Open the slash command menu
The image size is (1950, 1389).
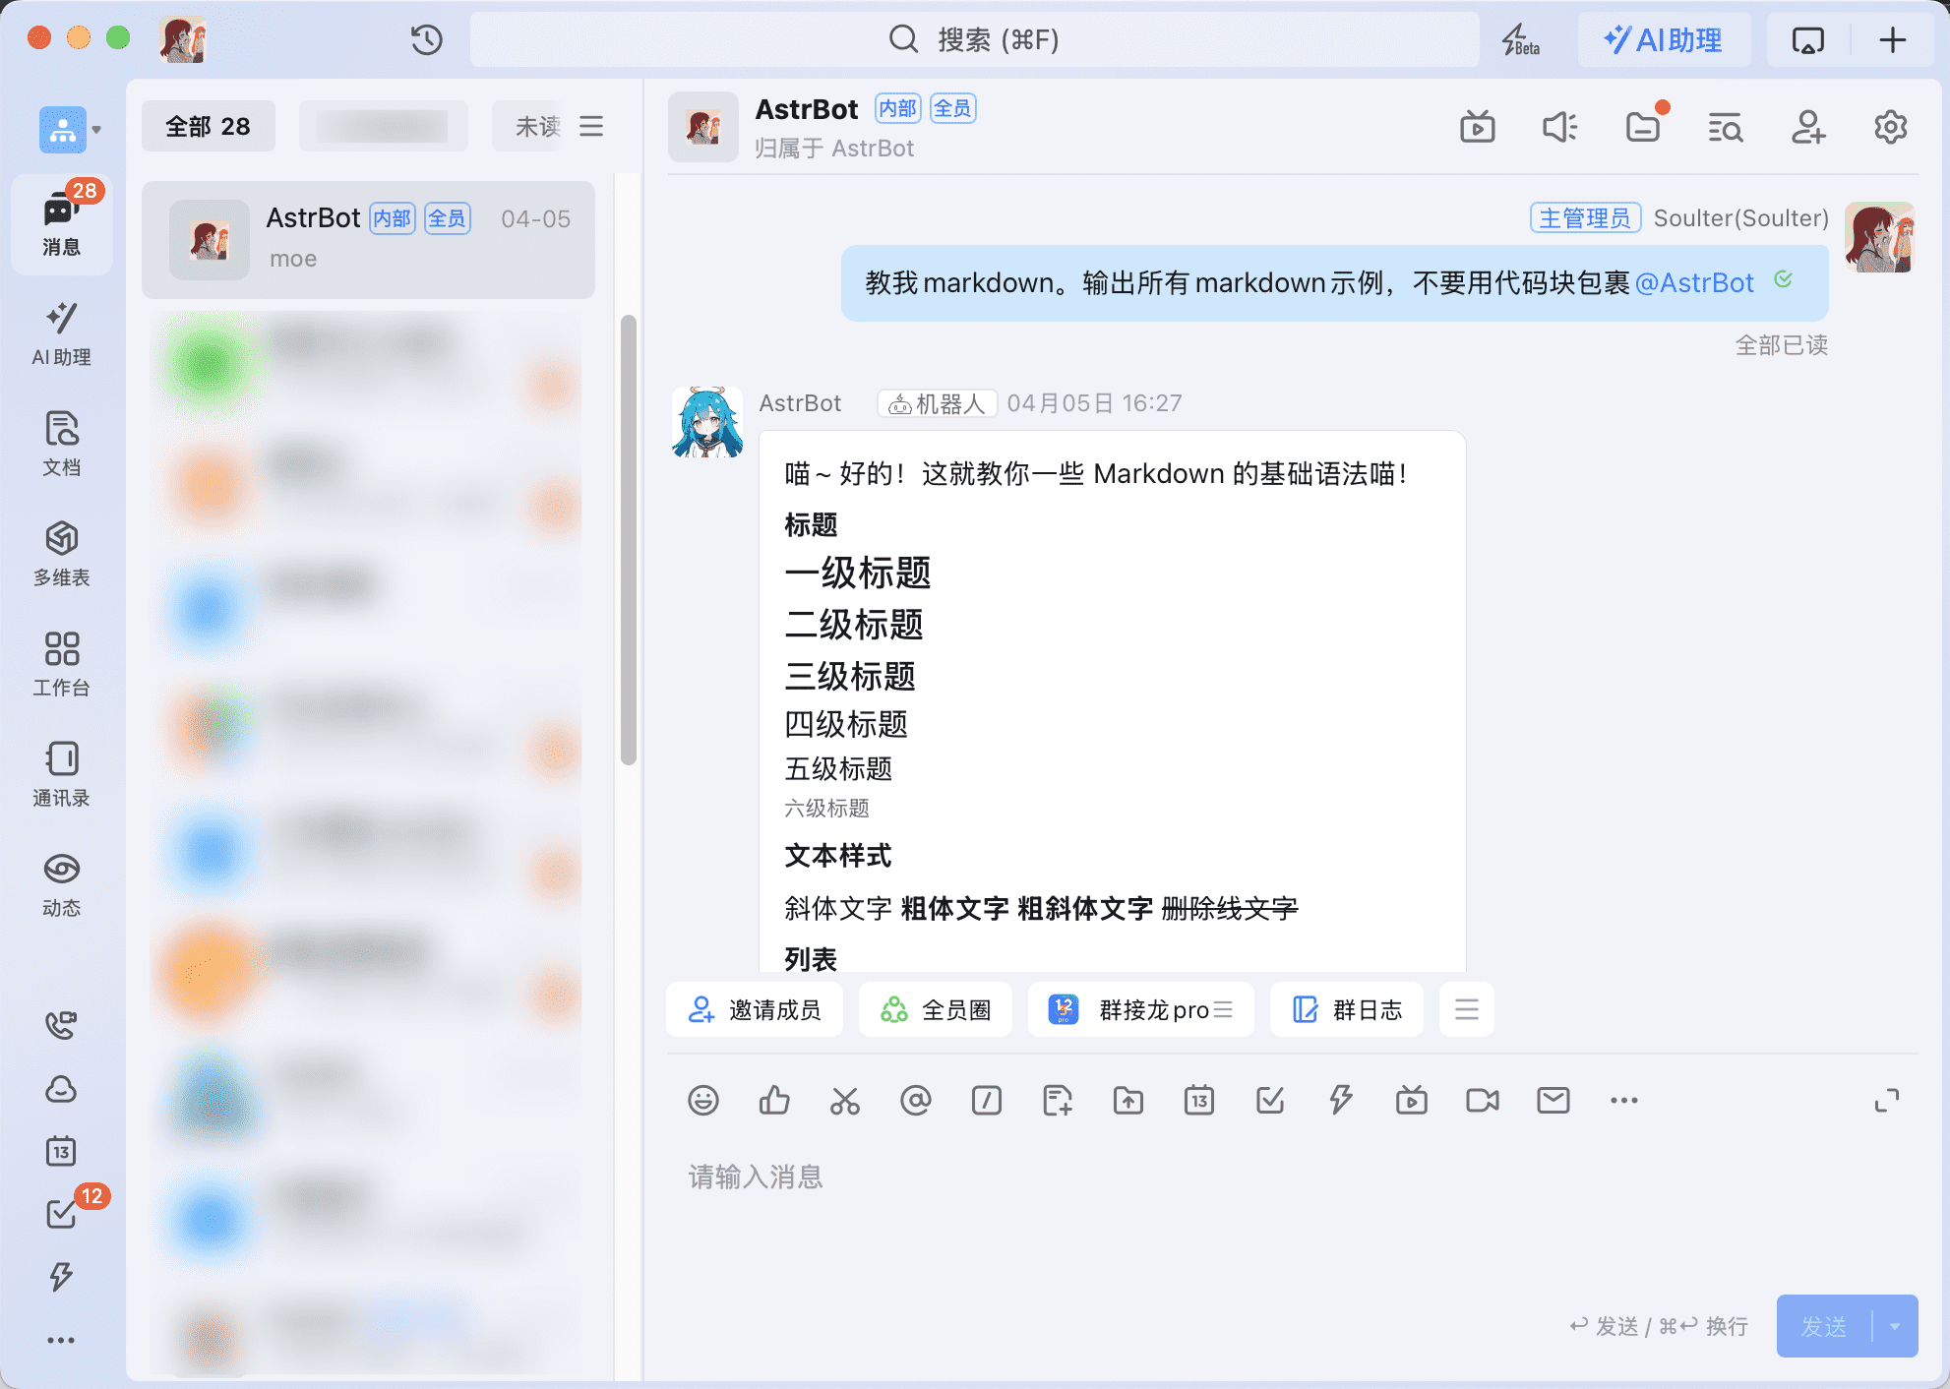click(x=987, y=1101)
